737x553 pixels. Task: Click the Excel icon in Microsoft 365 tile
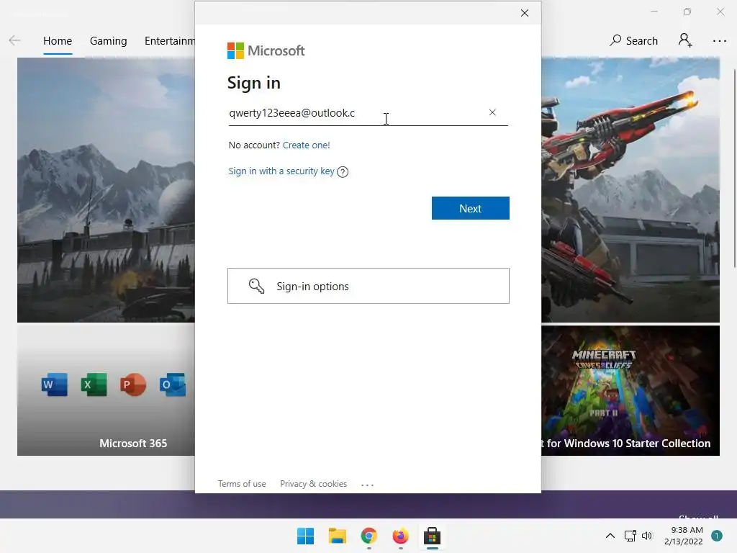point(94,385)
